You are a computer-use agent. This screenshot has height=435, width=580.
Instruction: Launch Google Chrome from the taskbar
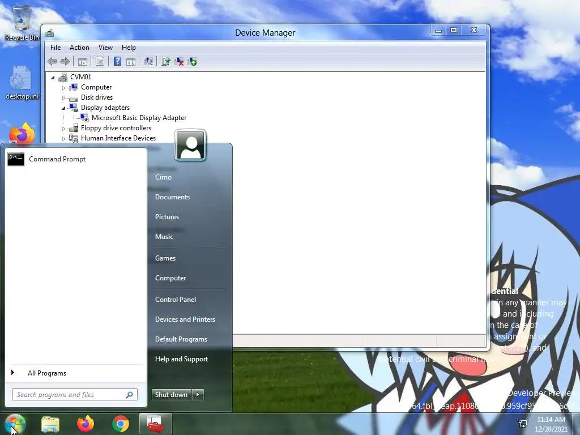point(121,424)
